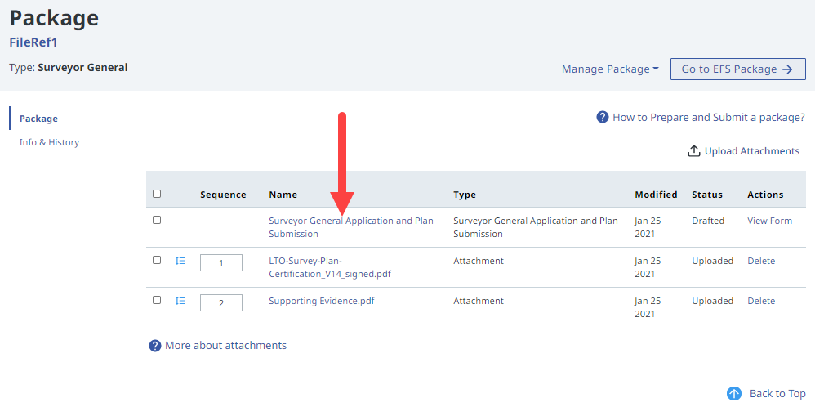Click the help icon for How to Prepare

[x=603, y=118]
